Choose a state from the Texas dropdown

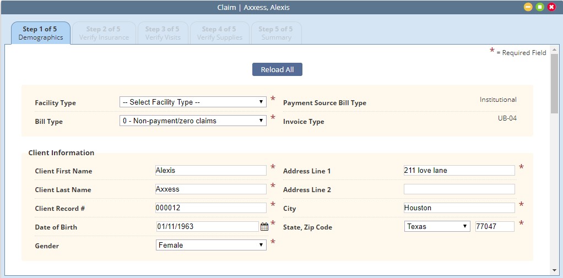[x=437, y=226]
